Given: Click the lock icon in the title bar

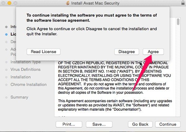Looking at the screenshot, I should click(x=183, y=3).
